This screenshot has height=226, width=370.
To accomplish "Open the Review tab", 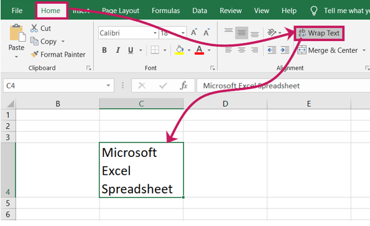I will pos(231,11).
